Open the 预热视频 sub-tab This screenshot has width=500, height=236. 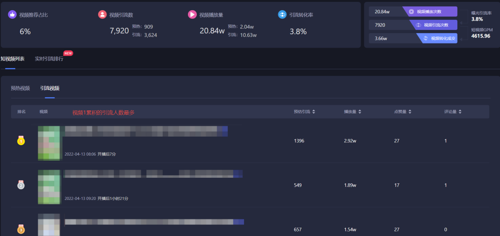(20, 88)
